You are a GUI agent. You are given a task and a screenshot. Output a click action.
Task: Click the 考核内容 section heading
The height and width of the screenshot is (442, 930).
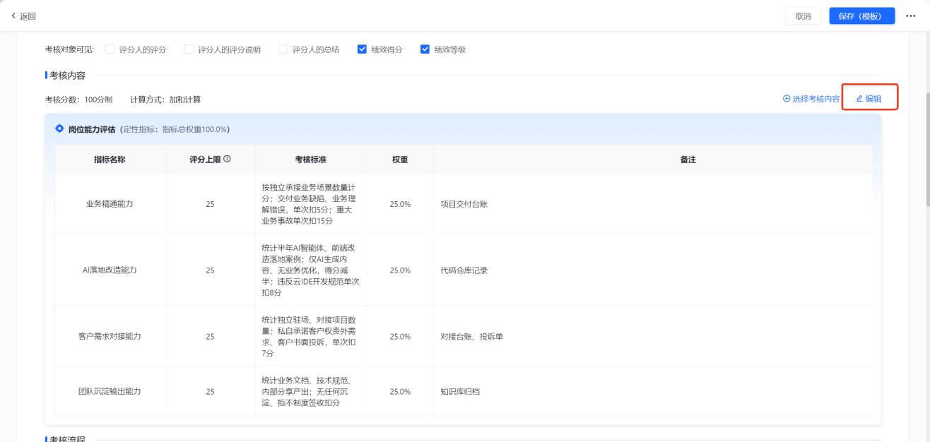click(x=68, y=76)
